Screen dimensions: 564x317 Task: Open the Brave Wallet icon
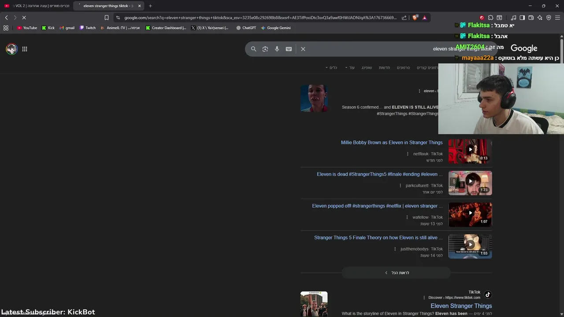click(531, 18)
